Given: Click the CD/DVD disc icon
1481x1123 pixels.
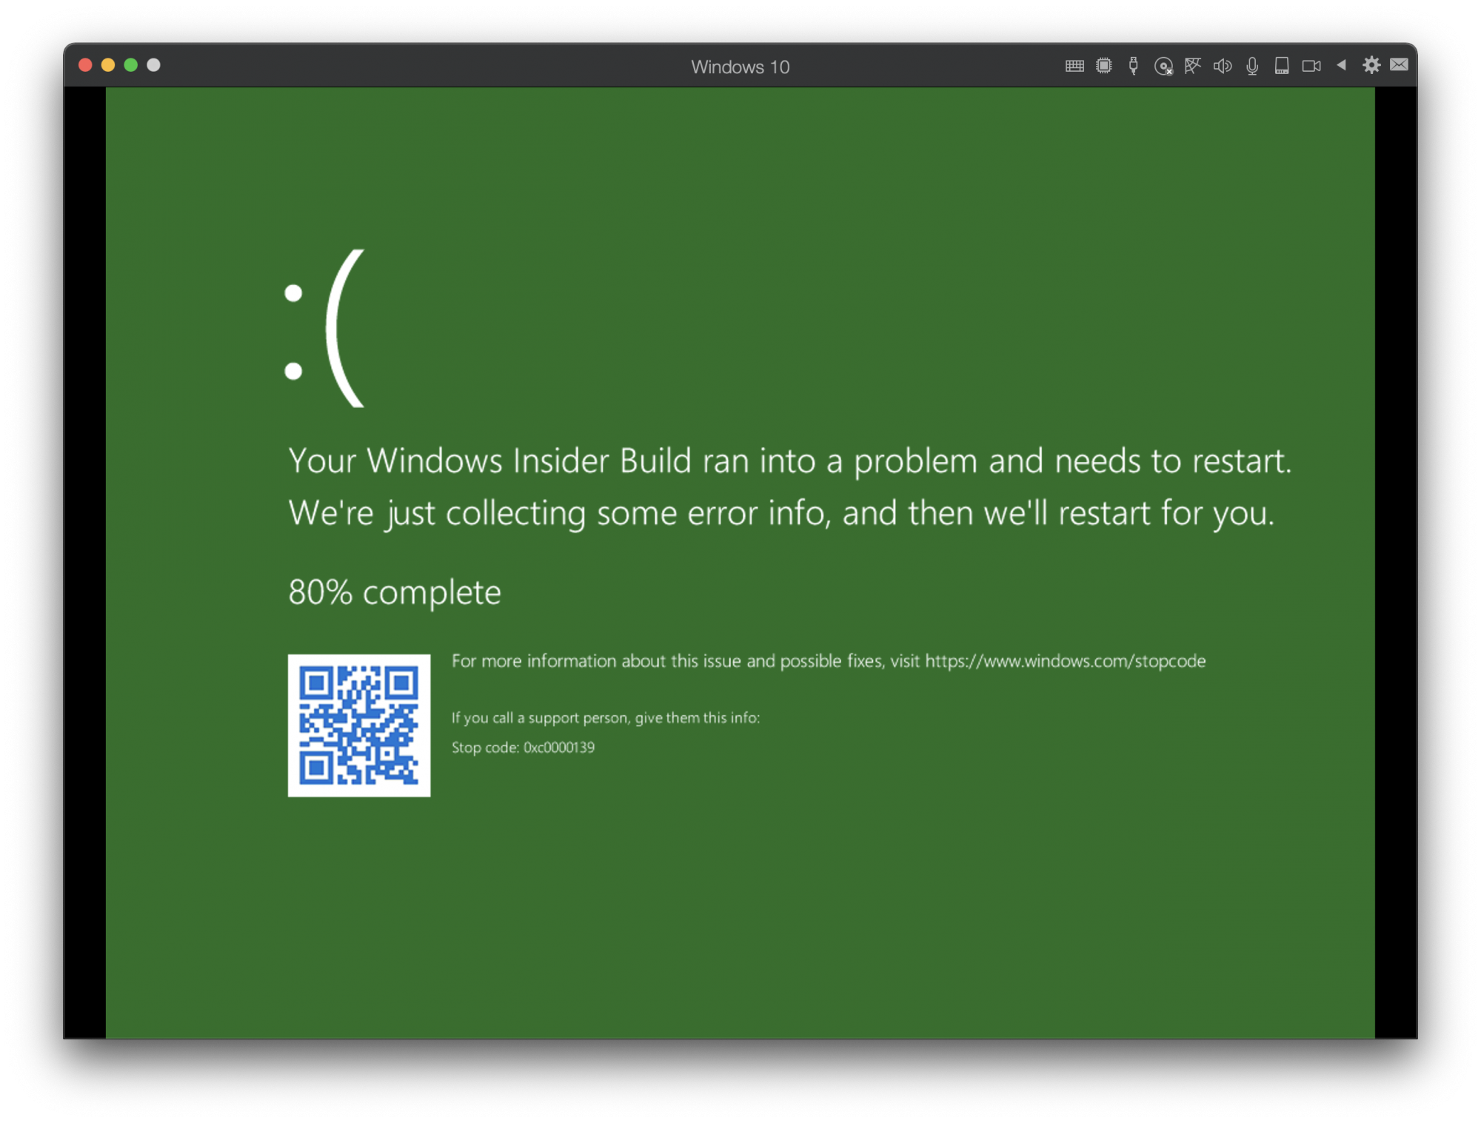Looking at the screenshot, I should [1163, 67].
